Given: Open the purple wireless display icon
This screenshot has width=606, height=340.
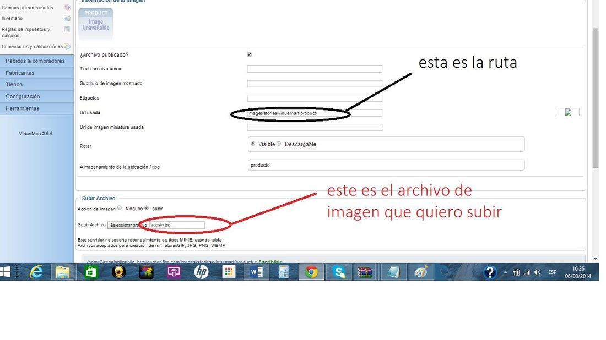Looking at the screenshot, I should click(x=174, y=272).
